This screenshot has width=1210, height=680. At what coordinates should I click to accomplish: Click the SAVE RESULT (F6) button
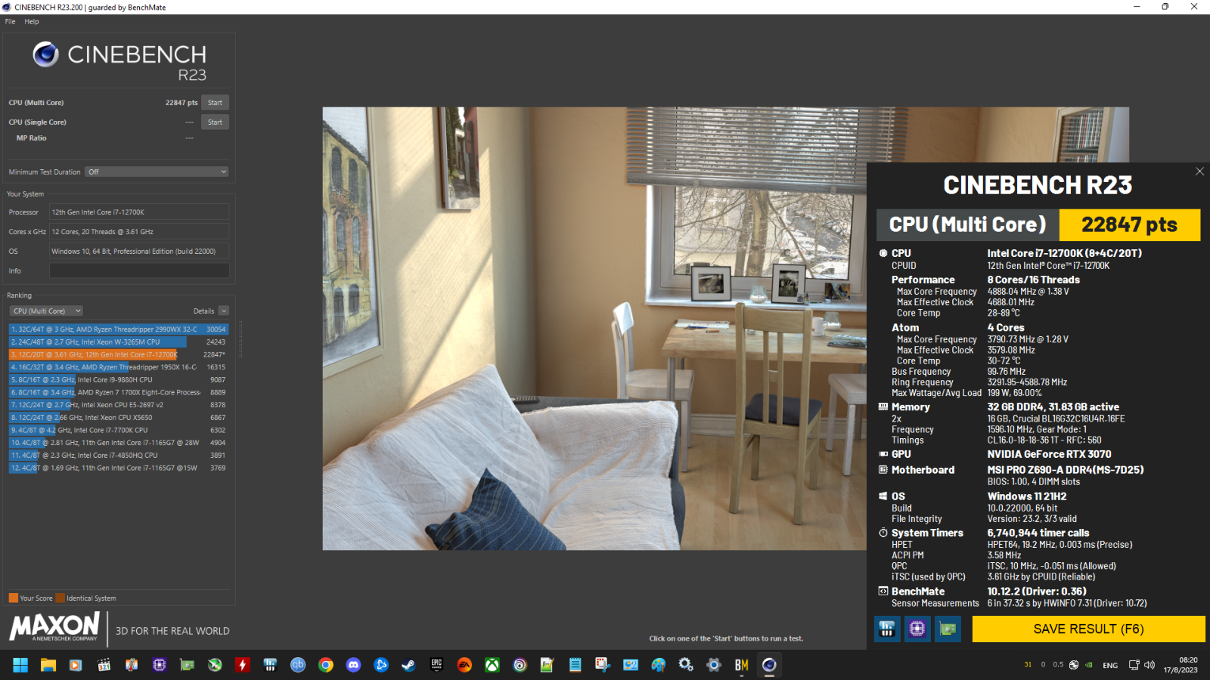coord(1088,629)
